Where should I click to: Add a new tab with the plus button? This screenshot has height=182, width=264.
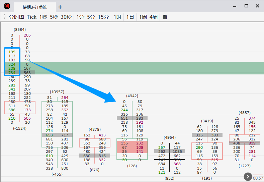click(x=60, y=7)
